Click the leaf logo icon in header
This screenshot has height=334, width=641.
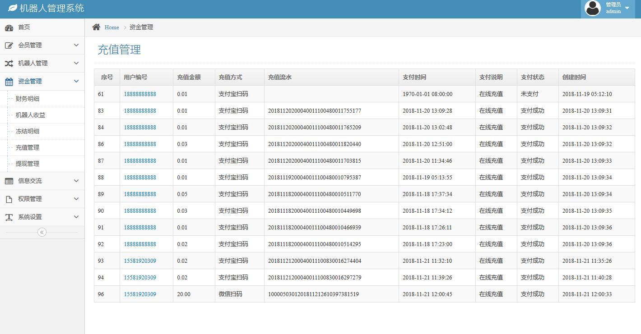pyautogui.click(x=13, y=8)
